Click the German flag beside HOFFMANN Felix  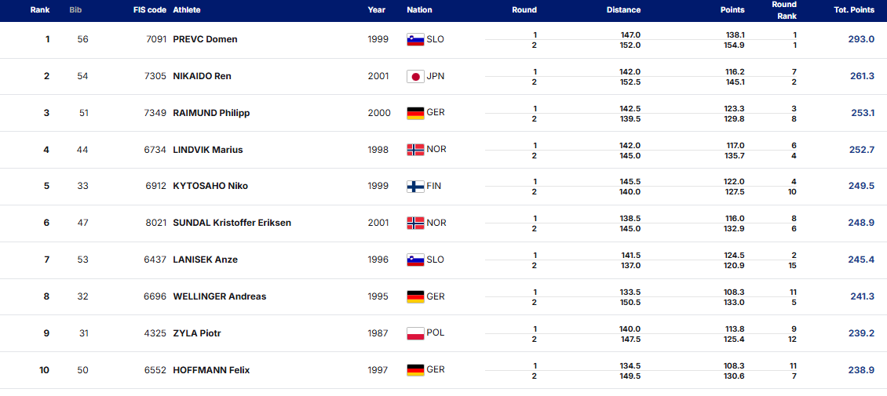pos(415,370)
